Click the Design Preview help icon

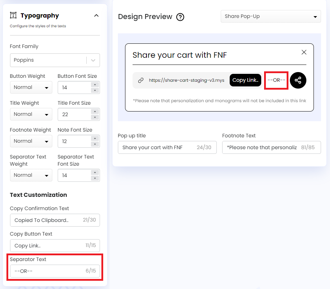coord(180,17)
